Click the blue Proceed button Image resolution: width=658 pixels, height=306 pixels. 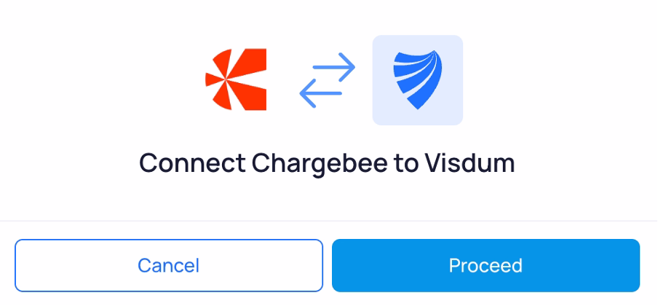[485, 265]
